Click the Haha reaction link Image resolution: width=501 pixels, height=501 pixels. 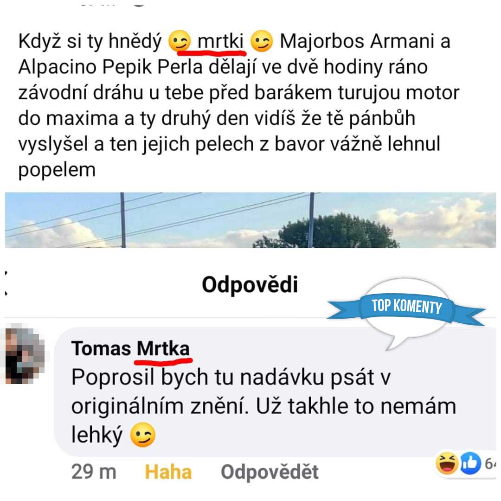click(168, 472)
